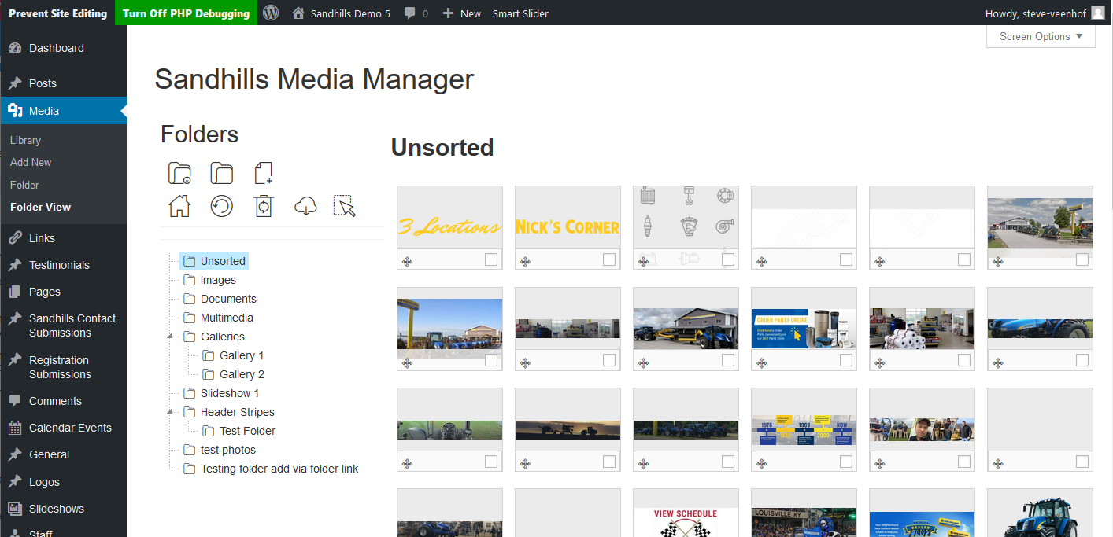Click the New button in the admin bar

(462, 13)
